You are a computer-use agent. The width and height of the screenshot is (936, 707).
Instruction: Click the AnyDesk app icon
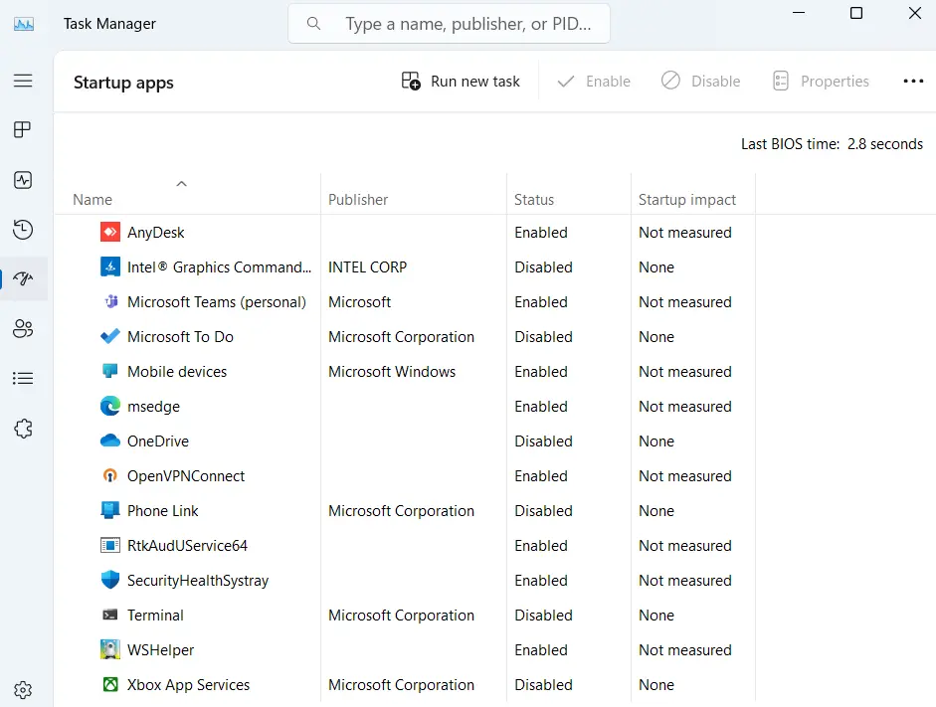click(109, 232)
